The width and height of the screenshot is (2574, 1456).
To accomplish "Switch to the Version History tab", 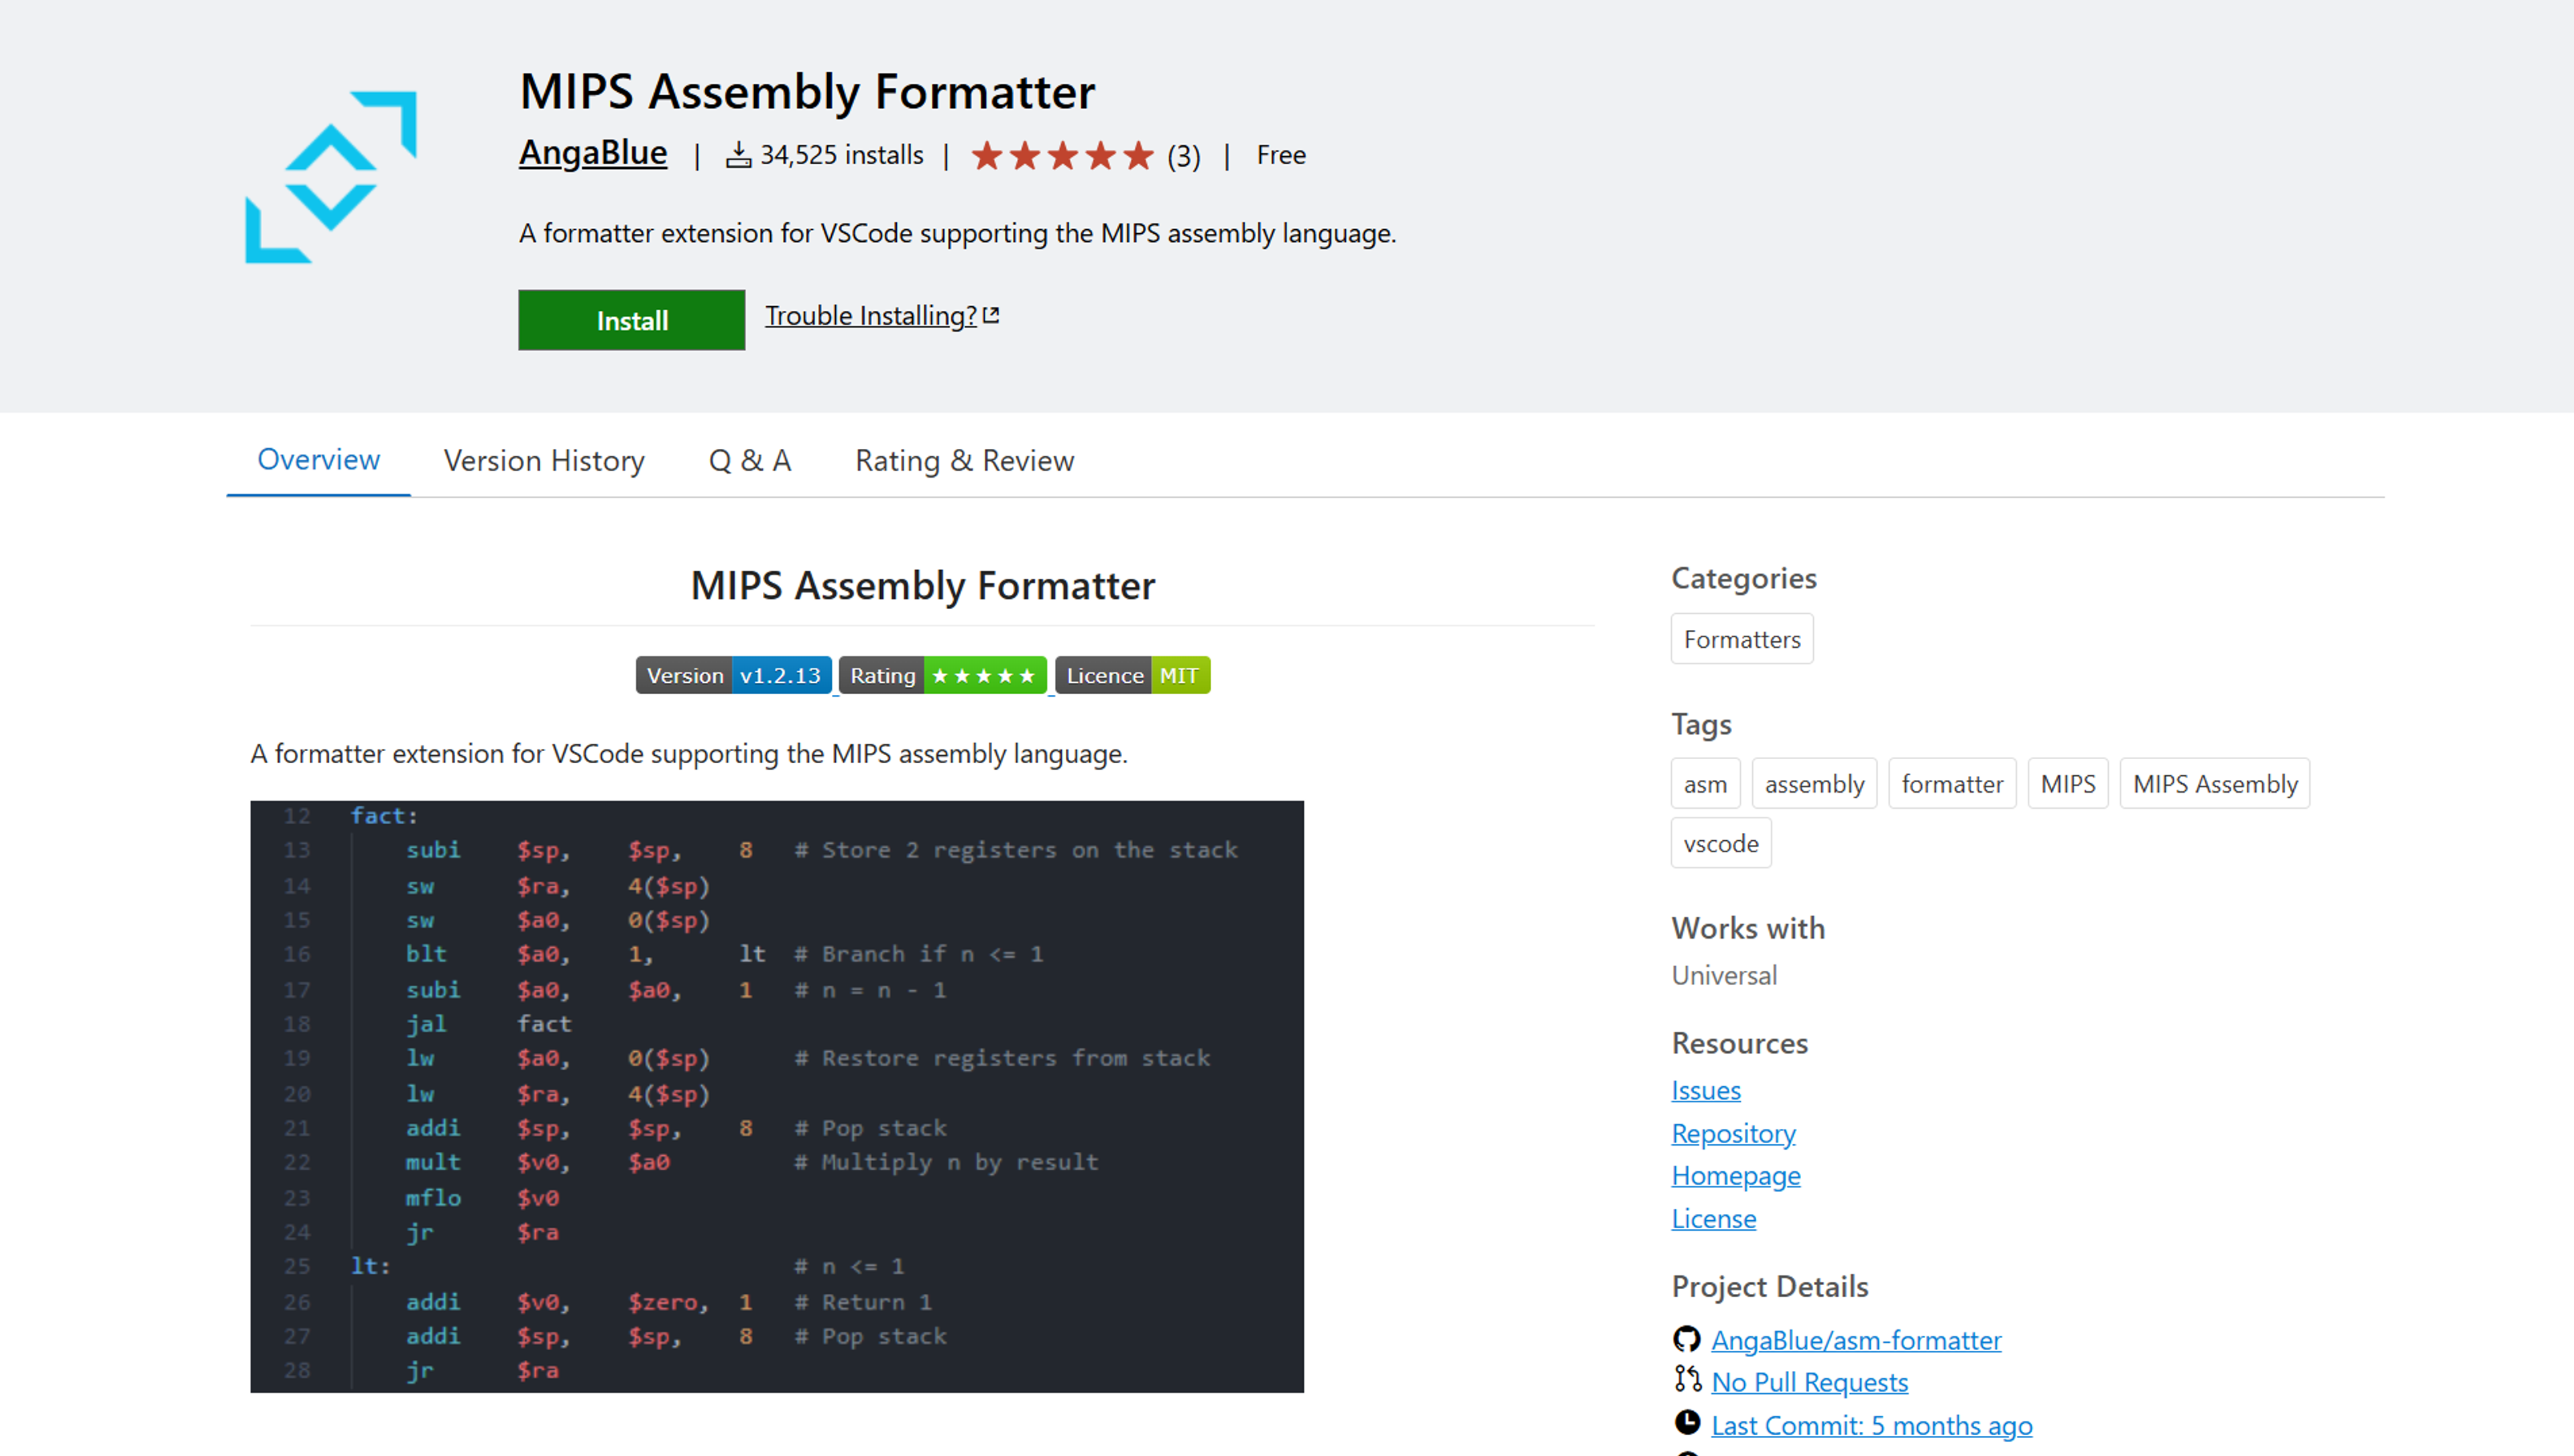I will pos(544,460).
